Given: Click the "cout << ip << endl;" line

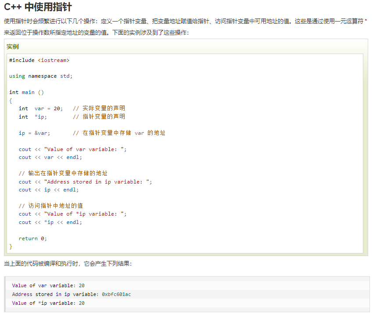Looking at the screenshot, I should click(49, 190).
